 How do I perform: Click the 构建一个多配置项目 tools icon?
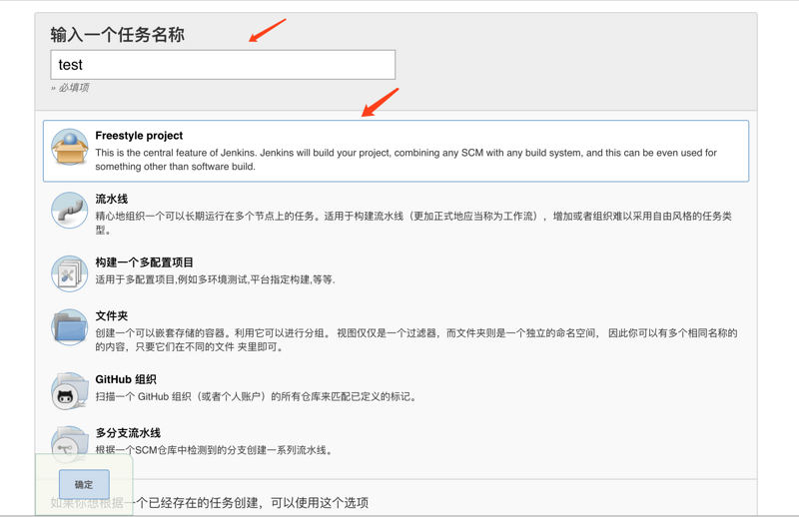pos(69,273)
